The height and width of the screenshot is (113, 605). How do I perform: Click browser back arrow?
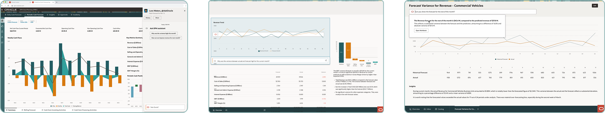tap(2, 6)
